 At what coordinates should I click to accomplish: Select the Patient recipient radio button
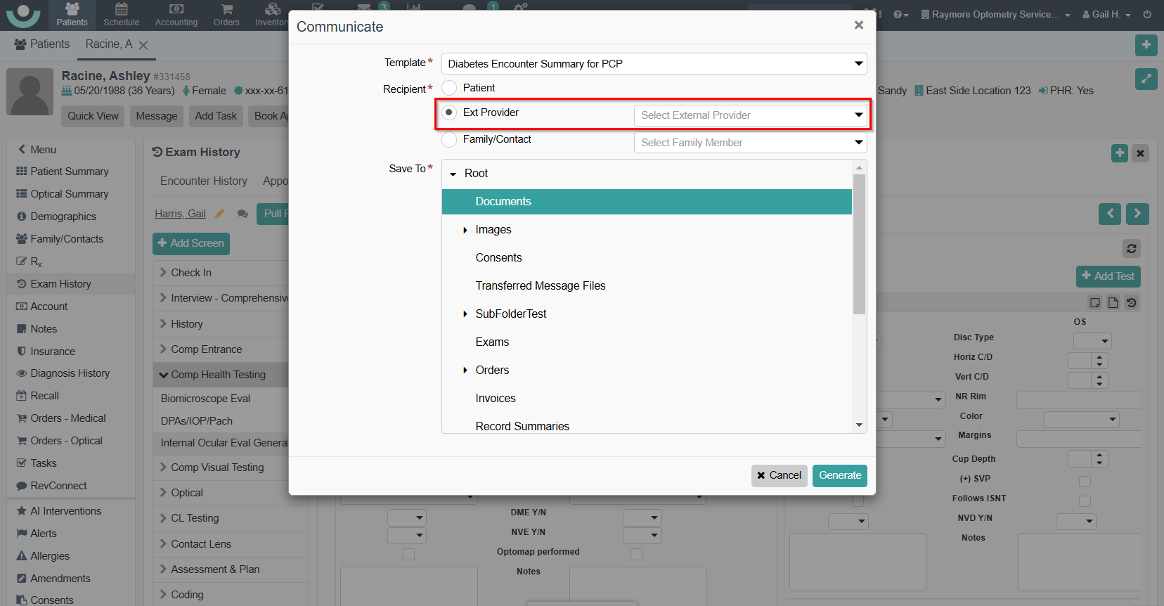click(x=450, y=88)
